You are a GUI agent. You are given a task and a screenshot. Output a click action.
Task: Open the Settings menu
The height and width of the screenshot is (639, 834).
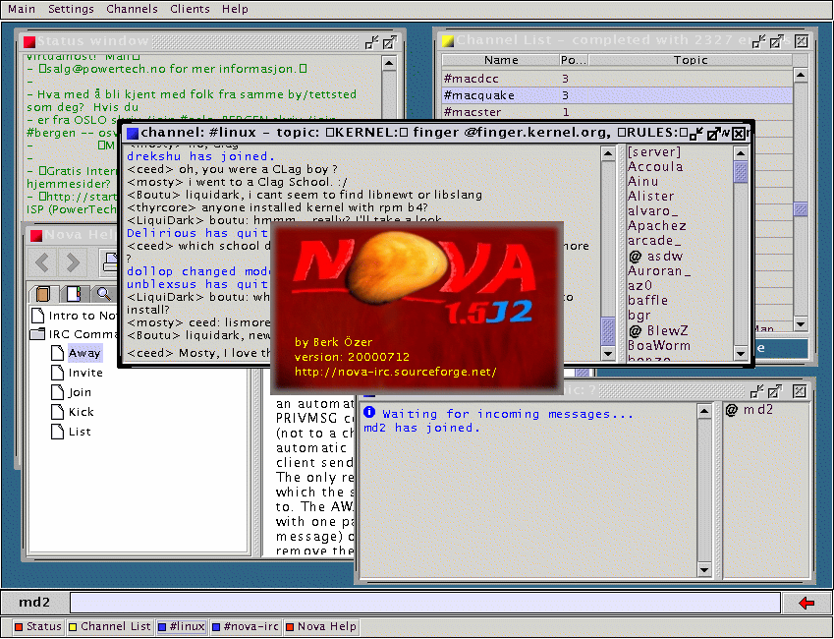(71, 9)
